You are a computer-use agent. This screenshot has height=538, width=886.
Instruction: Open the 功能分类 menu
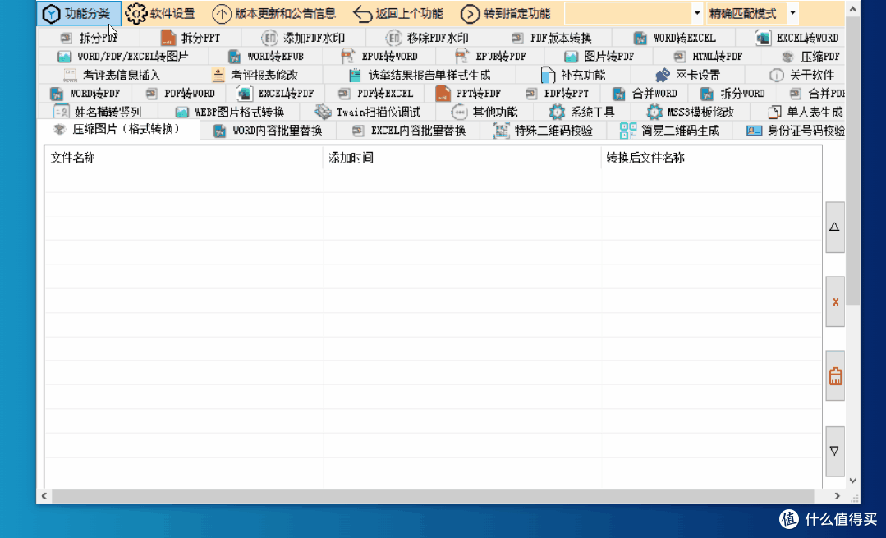79,14
